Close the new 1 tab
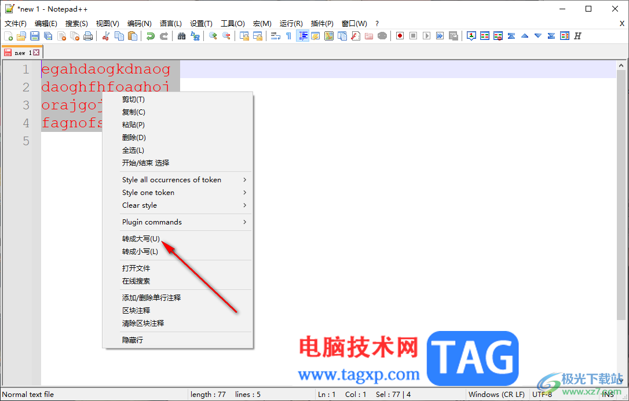Viewport: 629px width, 401px height. point(36,53)
